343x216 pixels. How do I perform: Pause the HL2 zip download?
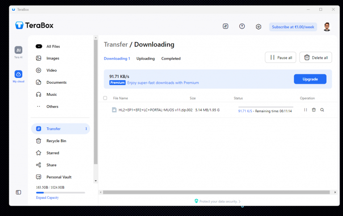(x=305, y=110)
